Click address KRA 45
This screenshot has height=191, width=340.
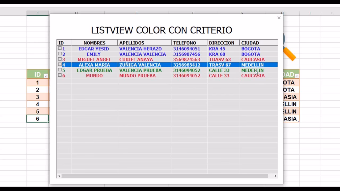tap(217, 49)
